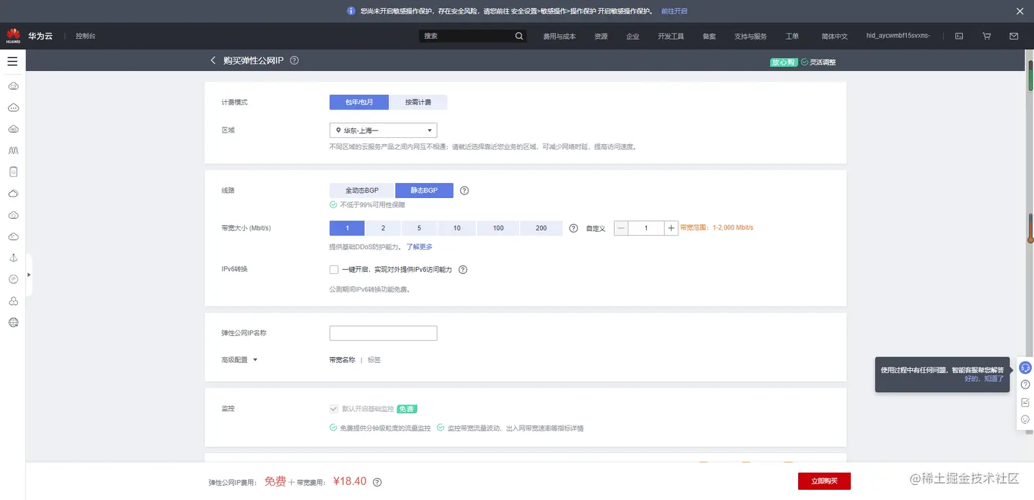Open the 费用与成本 menu

(559, 36)
